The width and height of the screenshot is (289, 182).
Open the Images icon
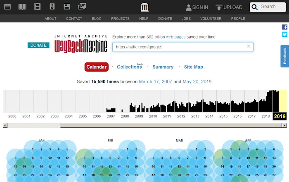pos(82,7)
